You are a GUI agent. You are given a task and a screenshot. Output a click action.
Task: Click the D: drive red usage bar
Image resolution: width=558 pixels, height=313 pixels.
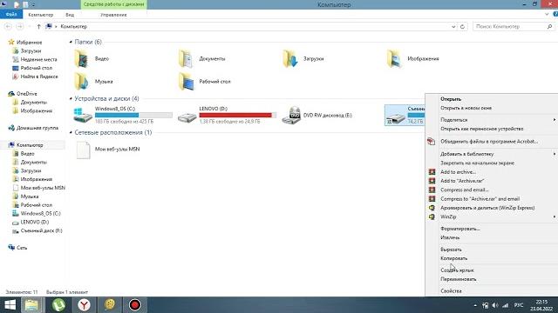[238, 115]
